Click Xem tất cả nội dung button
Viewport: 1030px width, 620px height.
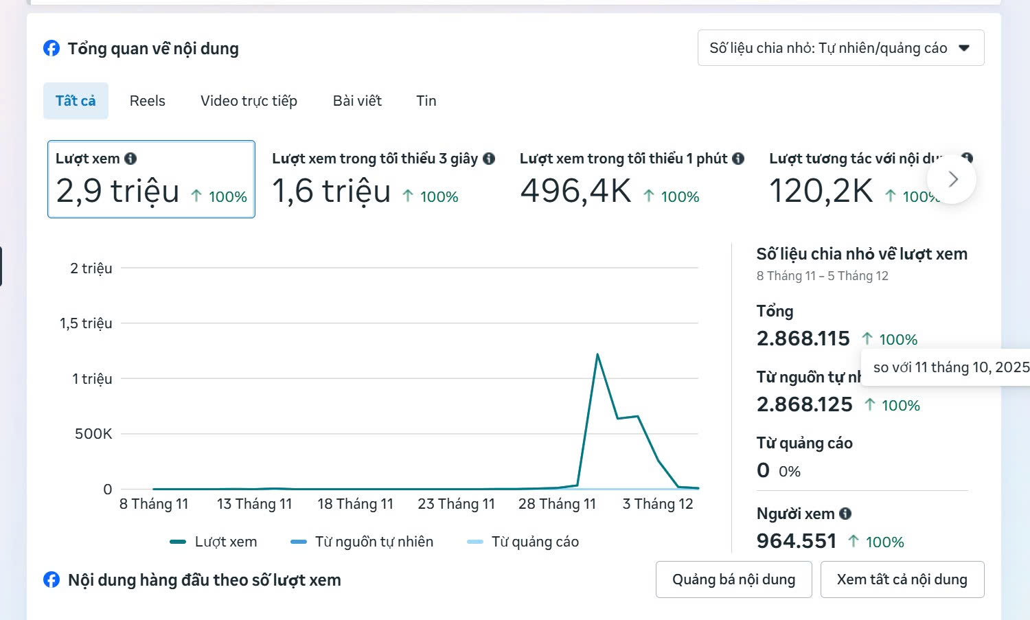click(902, 579)
